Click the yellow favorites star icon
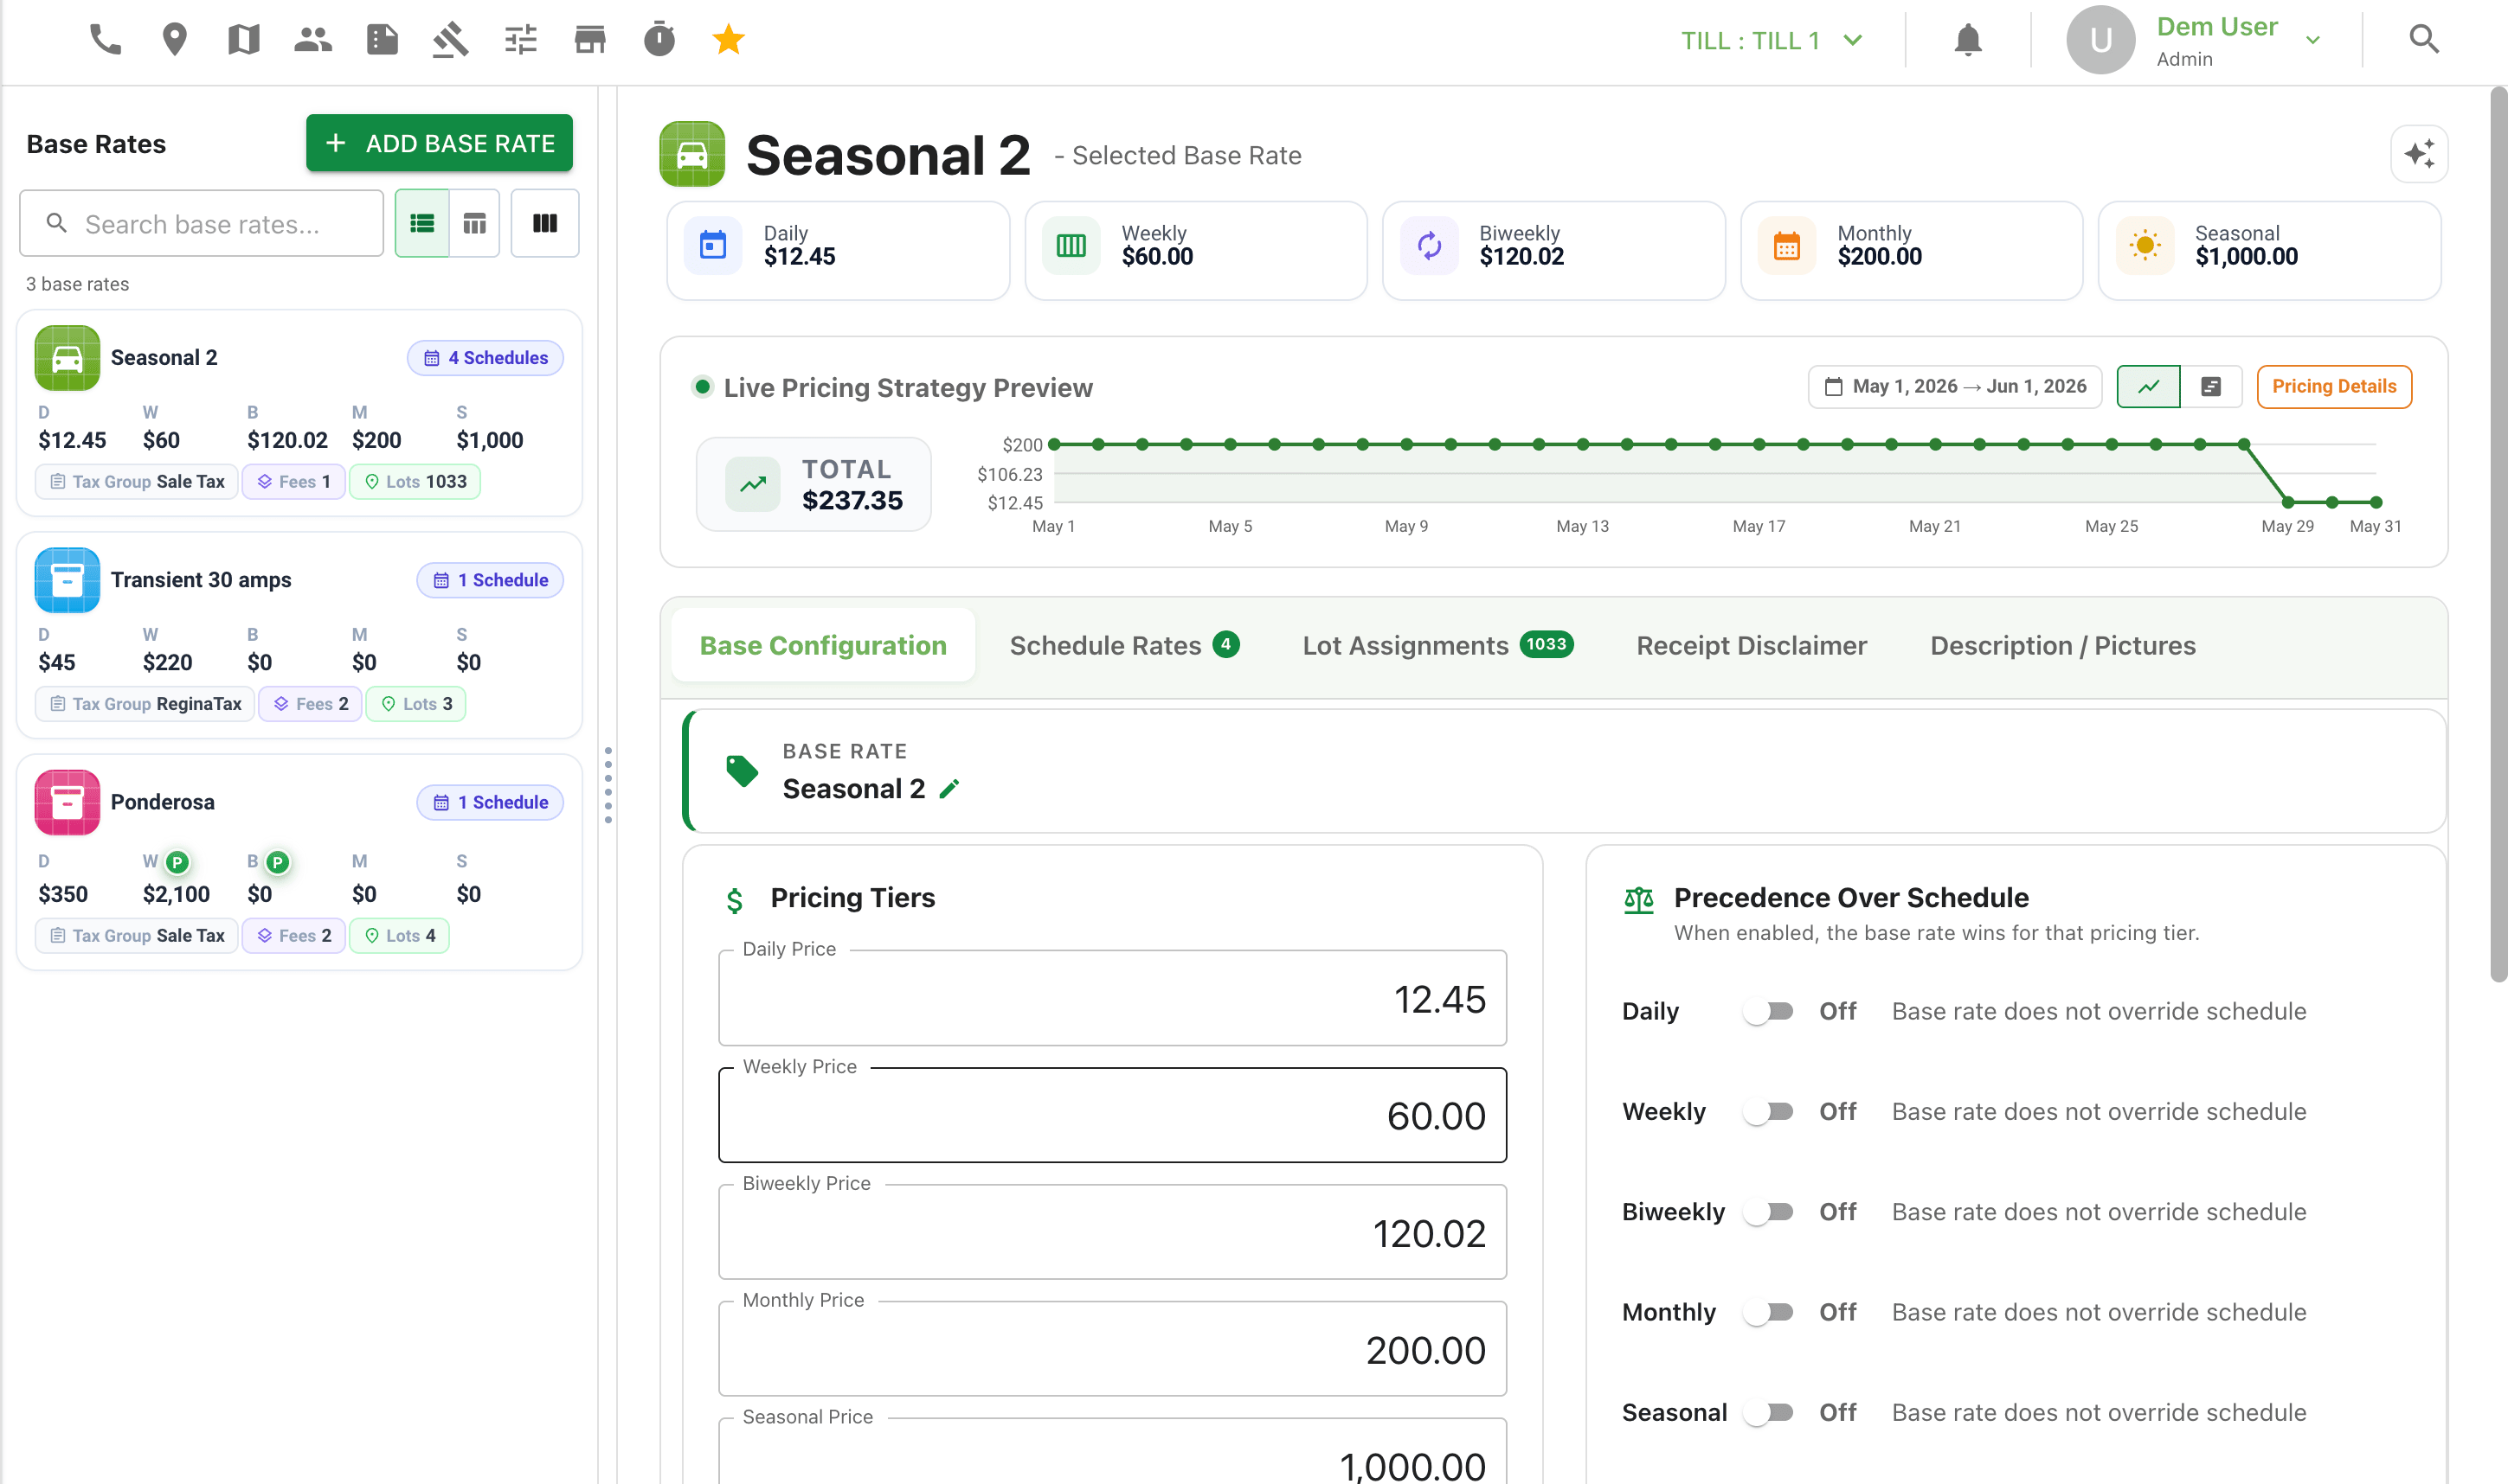 click(x=729, y=40)
